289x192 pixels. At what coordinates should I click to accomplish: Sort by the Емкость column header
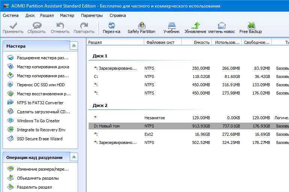(197, 42)
